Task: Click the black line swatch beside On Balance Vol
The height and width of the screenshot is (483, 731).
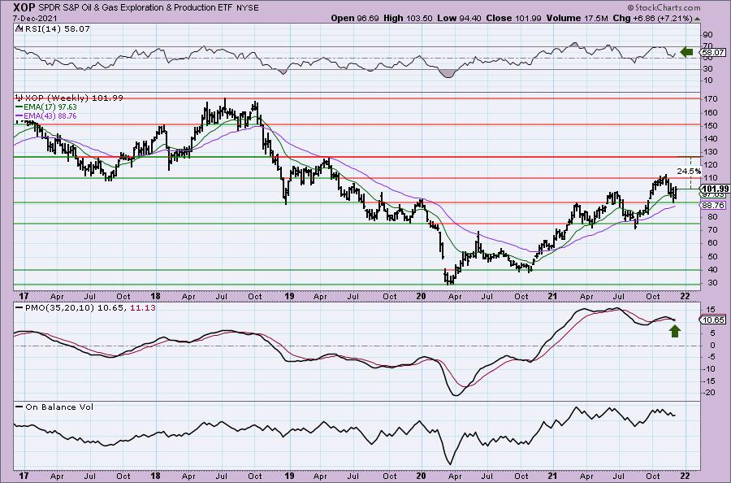Action: coord(19,407)
